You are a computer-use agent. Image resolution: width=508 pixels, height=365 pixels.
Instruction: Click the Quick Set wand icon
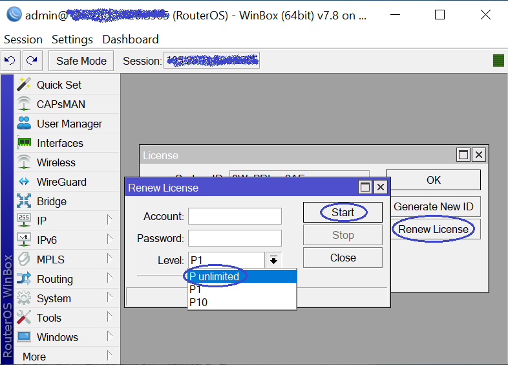click(x=24, y=84)
